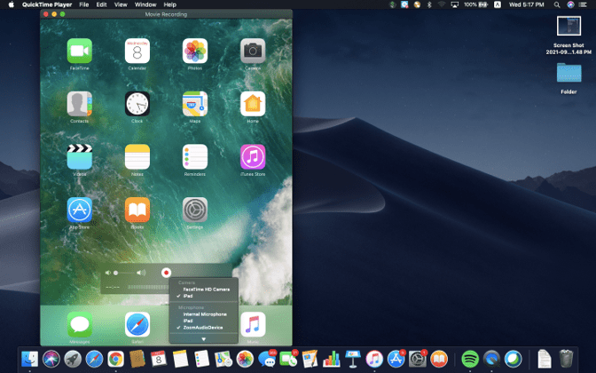Screen dimensions: 596x373
Task: Tap Messages in the iPad dock
Action: (x=80, y=324)
